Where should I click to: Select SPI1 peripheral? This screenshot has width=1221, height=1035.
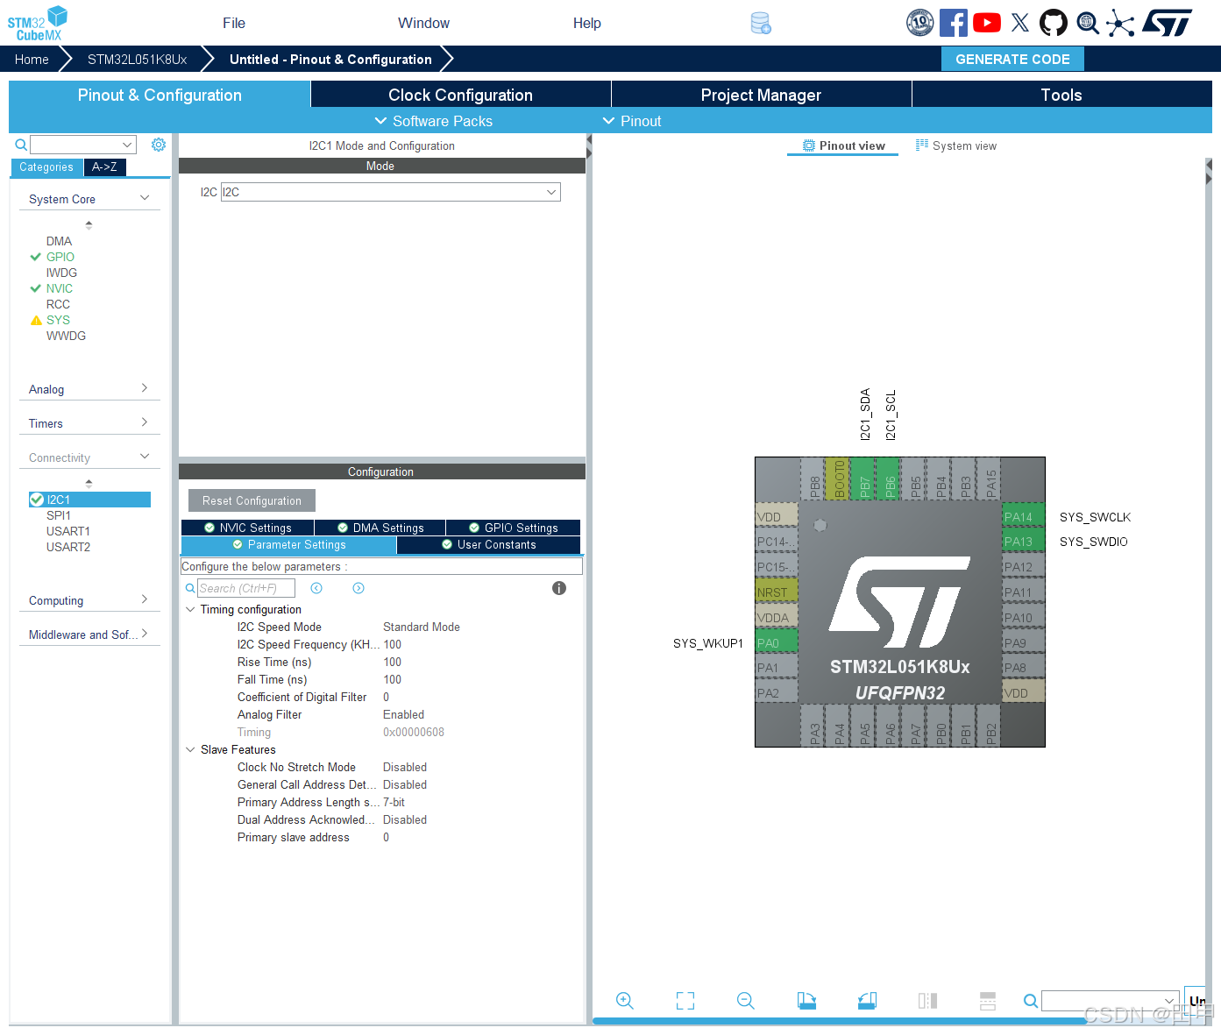59,515
